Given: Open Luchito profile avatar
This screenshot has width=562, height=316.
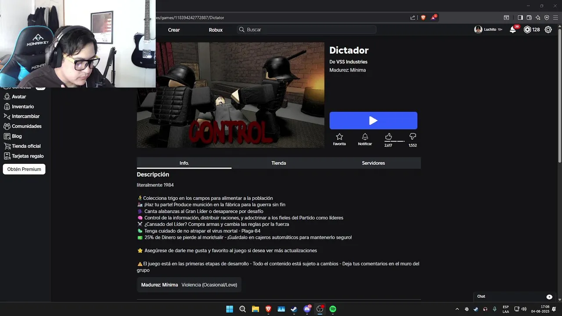Looking at the screenshot, I should [478, 29].
